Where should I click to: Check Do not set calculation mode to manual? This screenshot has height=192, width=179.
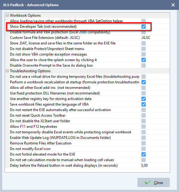(x=144, y=160)
